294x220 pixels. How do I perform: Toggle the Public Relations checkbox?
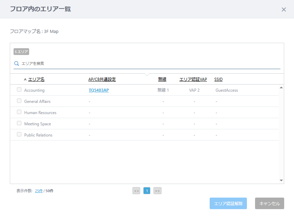(19, 134)
